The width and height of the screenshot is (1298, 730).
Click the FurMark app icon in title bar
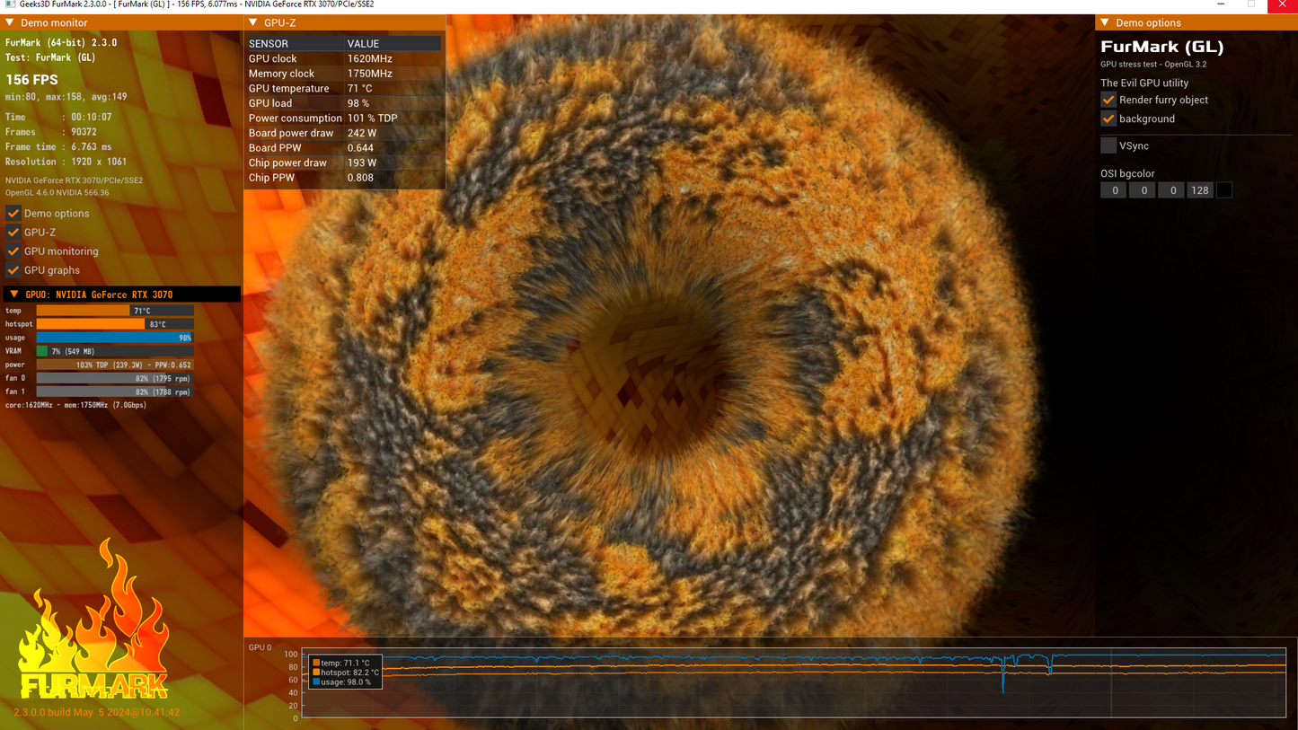click(x=10, y=4)
